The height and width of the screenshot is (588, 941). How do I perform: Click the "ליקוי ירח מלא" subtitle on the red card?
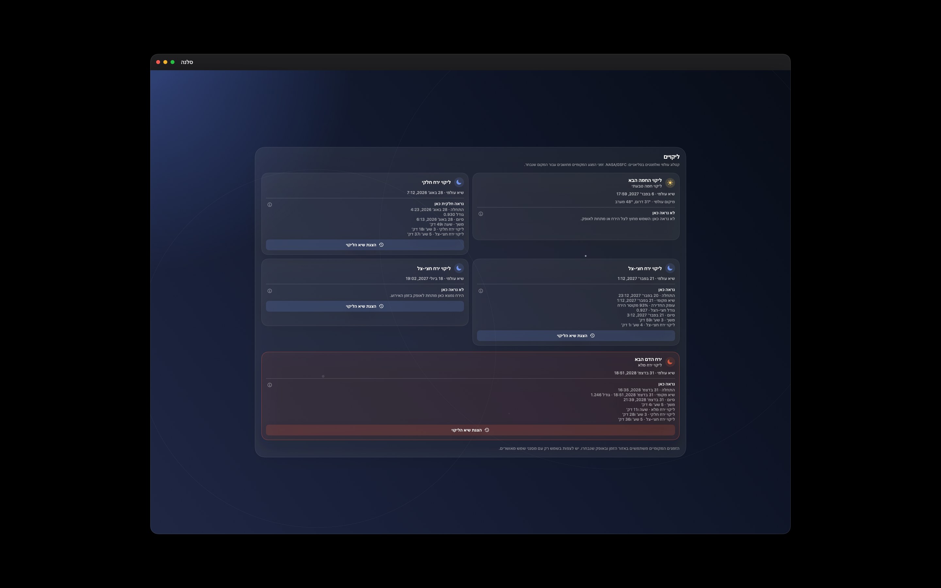649,365
